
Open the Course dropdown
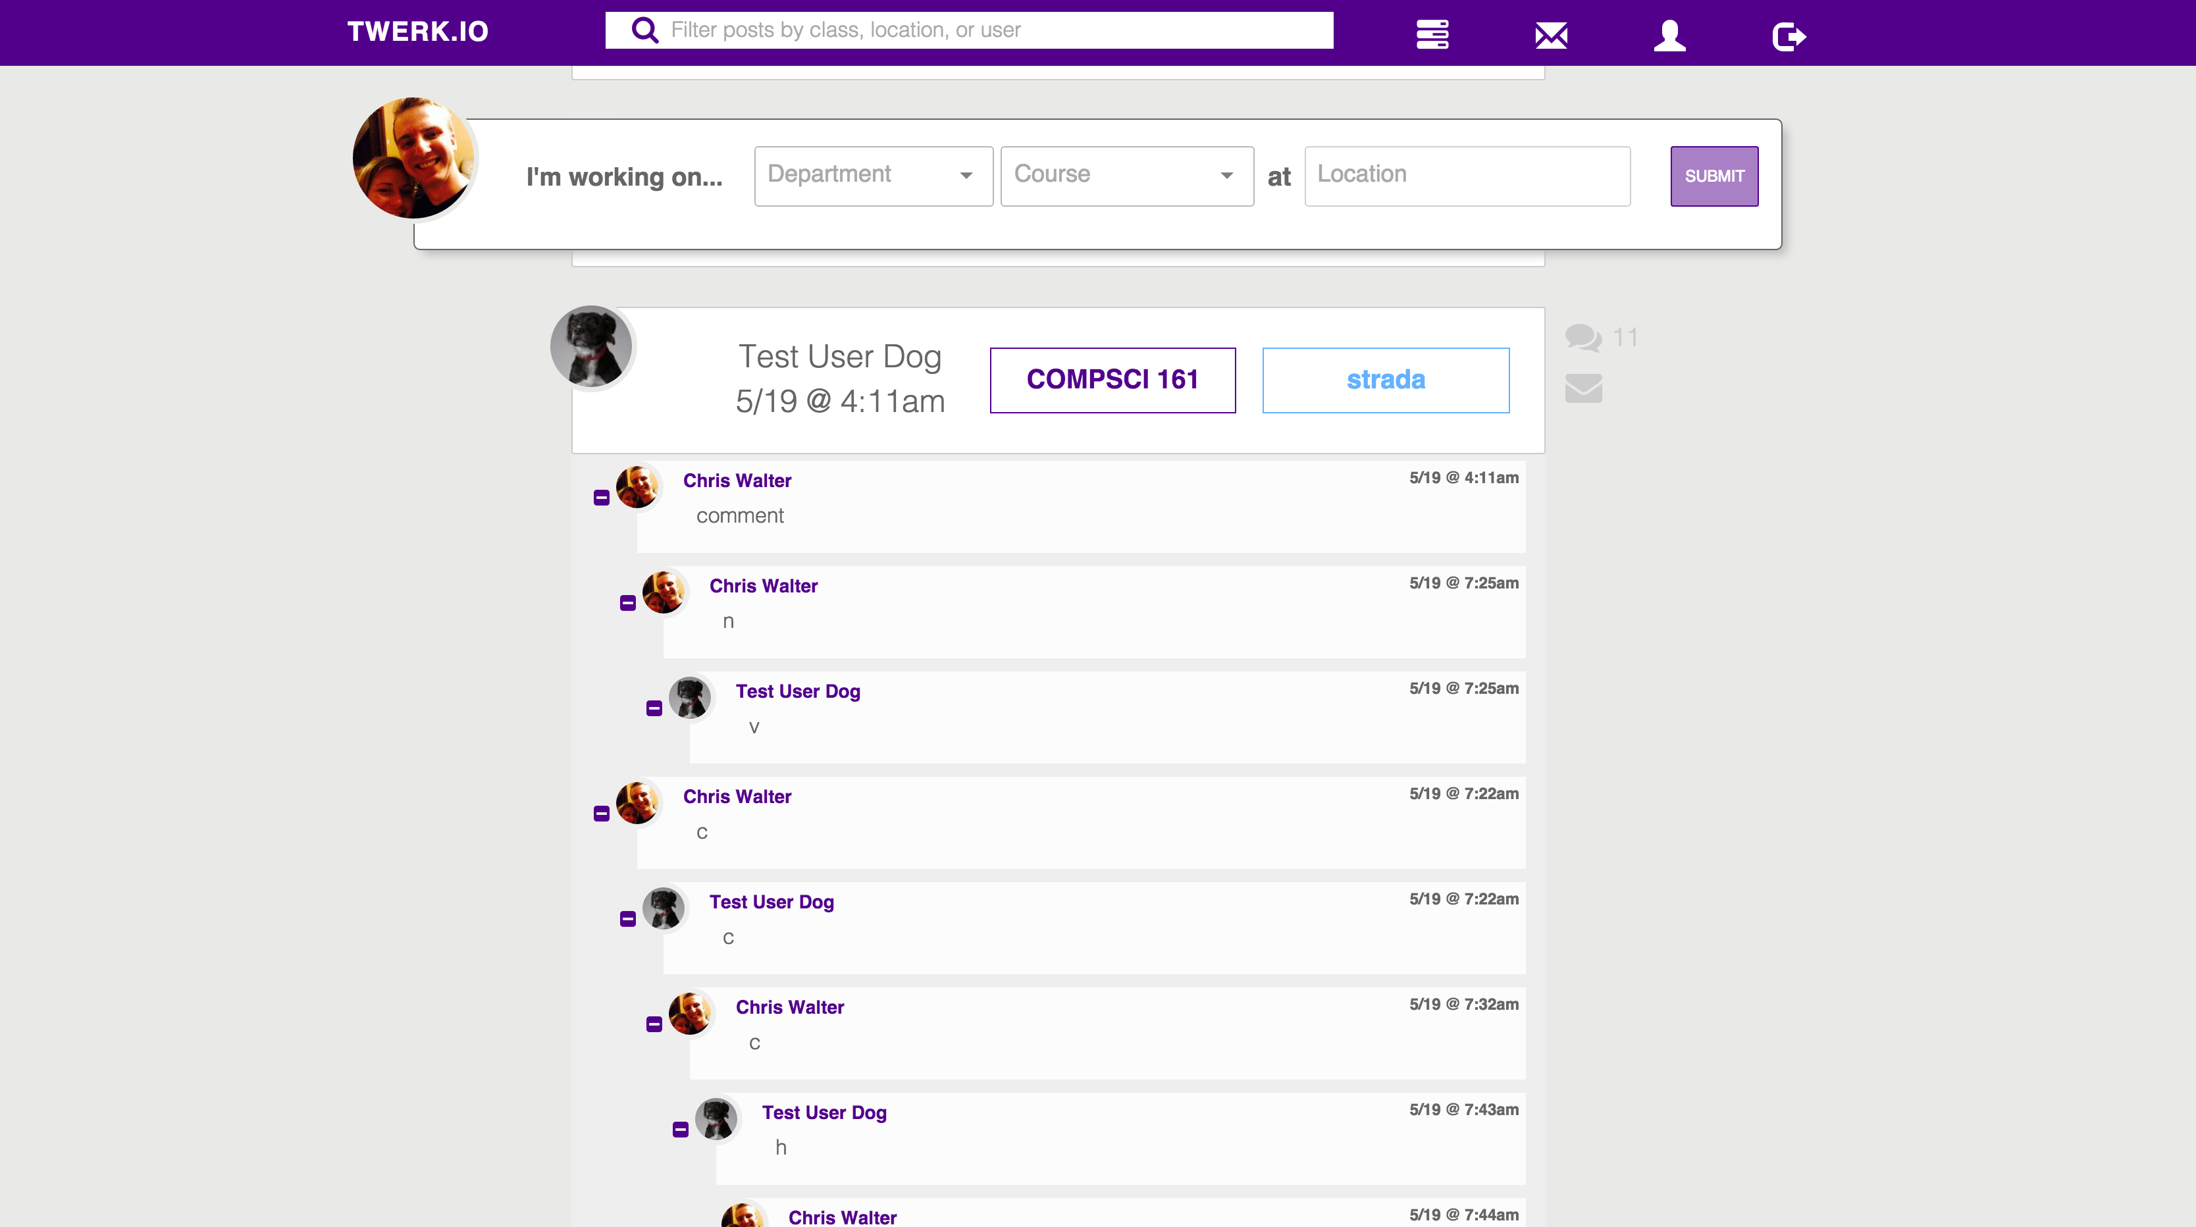(1127, 176)
